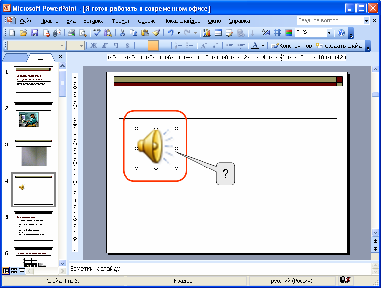381x288 pixels.
Task: Activate the format painter brush
Action: tap(156, 33)
